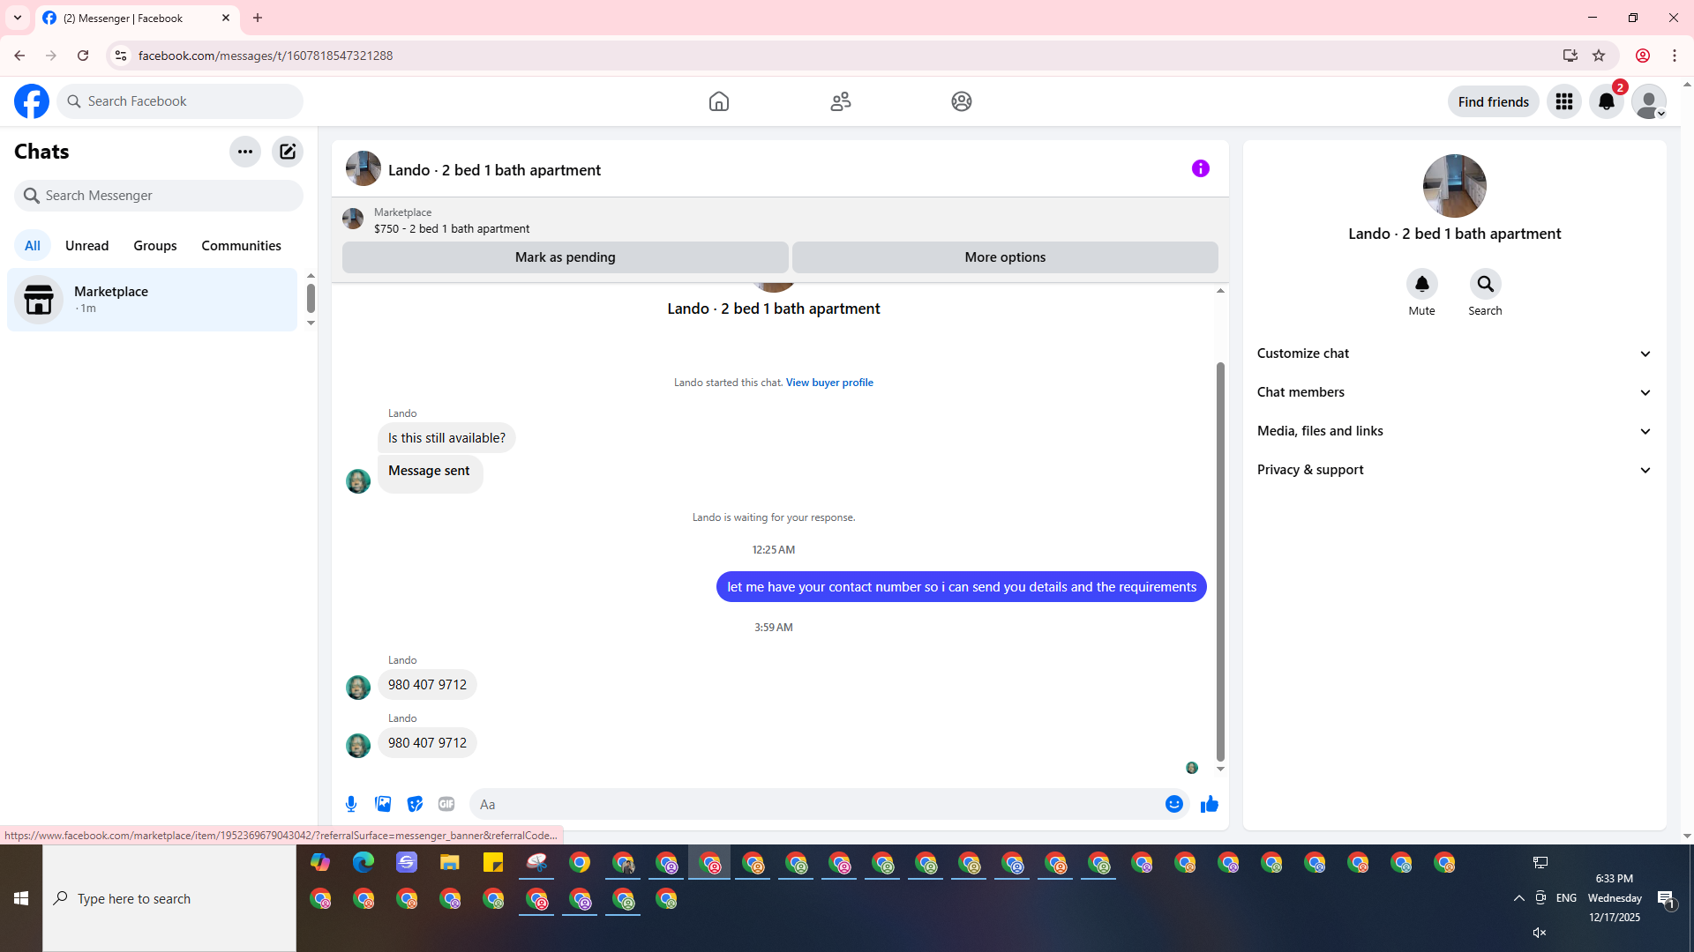Attach a file with the photo icon

[383, 804]
